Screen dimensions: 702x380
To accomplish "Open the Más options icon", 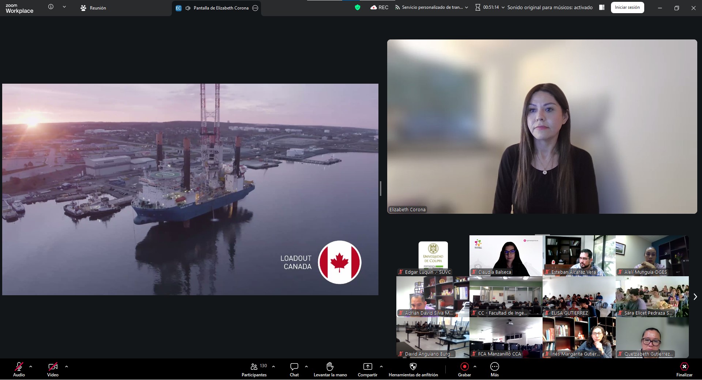I will 494,366.
